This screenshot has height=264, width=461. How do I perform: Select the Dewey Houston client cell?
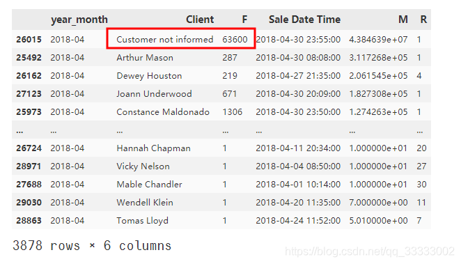tap(149, 75)
